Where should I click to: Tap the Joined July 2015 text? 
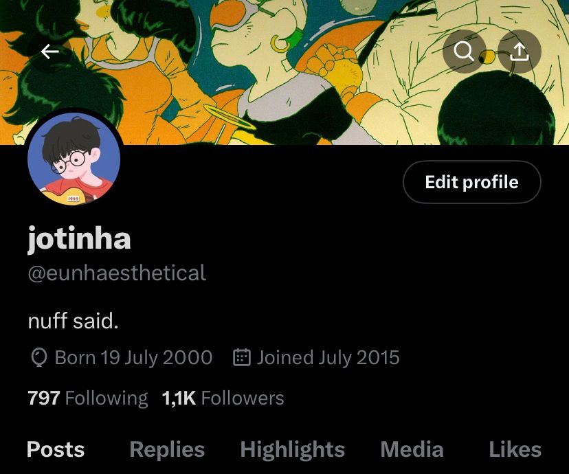coord(328,358)
